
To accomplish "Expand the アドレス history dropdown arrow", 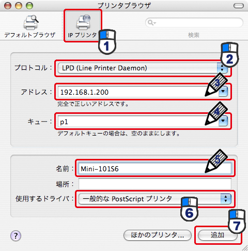I will pos(223,92).
